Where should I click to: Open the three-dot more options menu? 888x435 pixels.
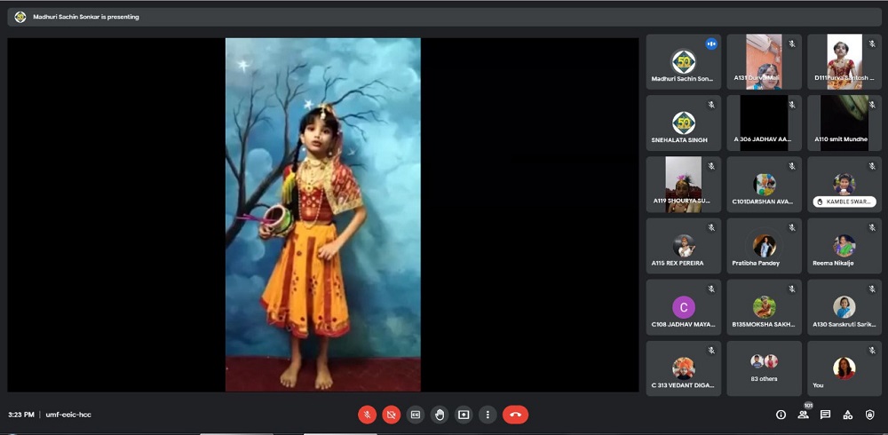(x=487, y=415)
